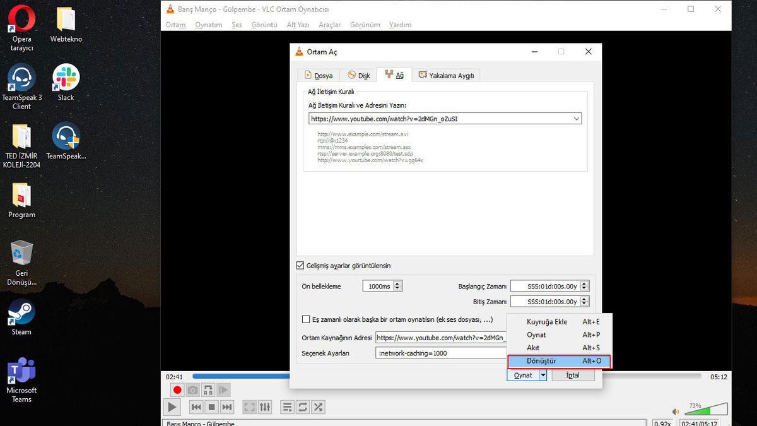
Task: Enable loop playback with the loop icon
Action: [303, 407]
